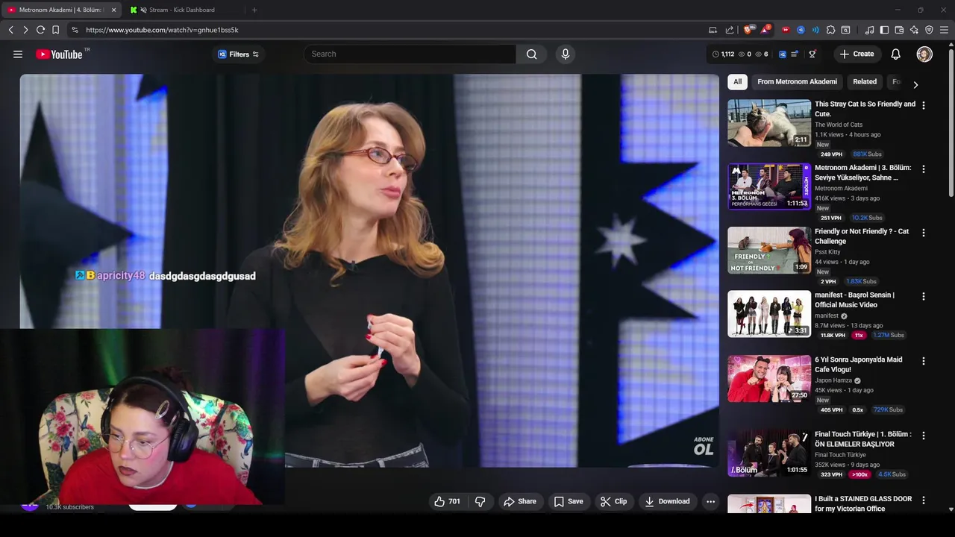Click the vidIQ logo in YouTube header
The image size is (955, 537).
coord(782,54)
